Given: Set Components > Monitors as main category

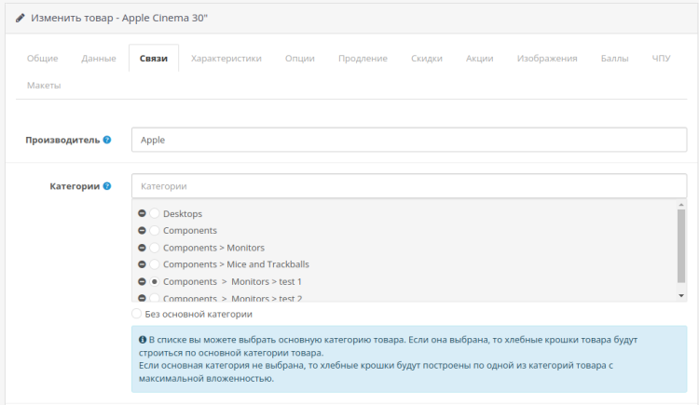Looking at the screenshot, I should coord(155,248).
